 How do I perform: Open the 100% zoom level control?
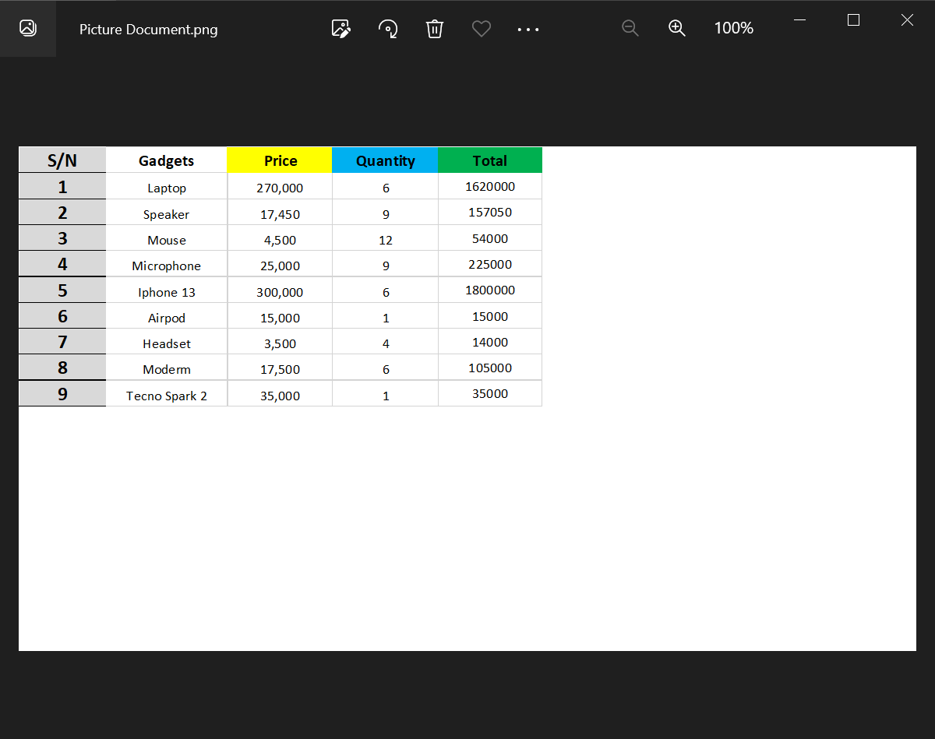click(x=732, y=27)
